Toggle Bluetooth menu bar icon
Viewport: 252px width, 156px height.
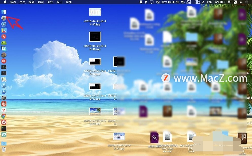point(203,2)
